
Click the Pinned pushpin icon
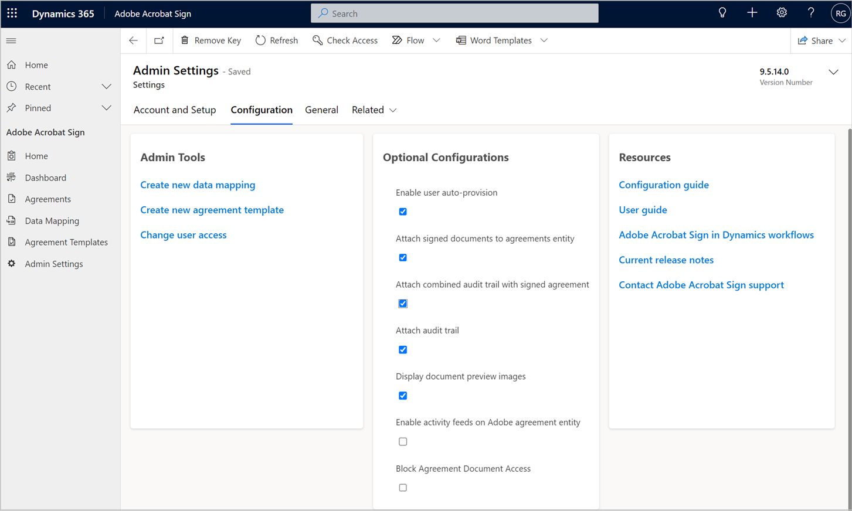tap(11, 108)
